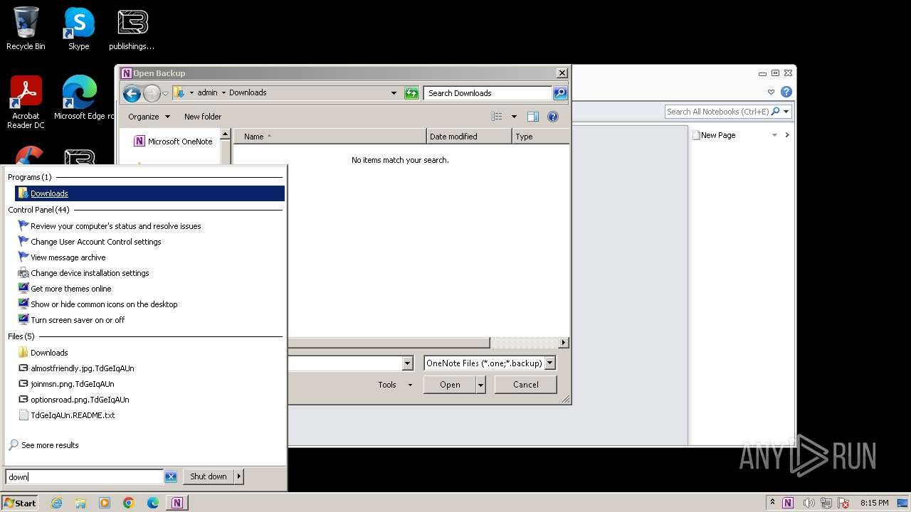Go back in Open Backup dialog
Viewport: 911px width, 512px height.
click(132, 93)
